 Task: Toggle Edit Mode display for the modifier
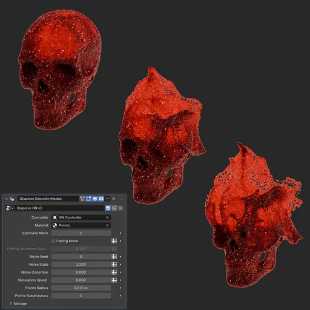88,199
